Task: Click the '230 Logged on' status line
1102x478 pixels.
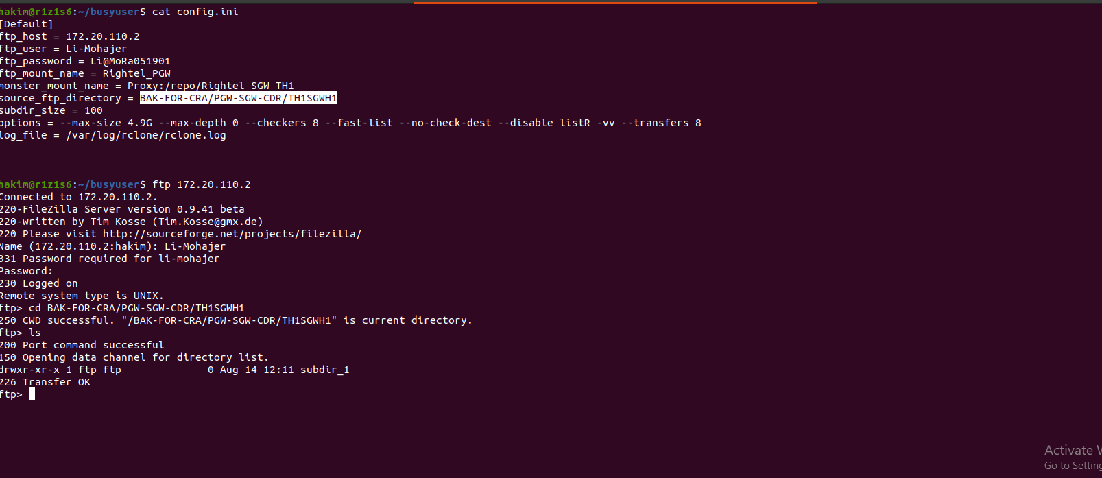Action: [39, 283]
